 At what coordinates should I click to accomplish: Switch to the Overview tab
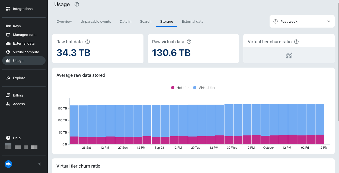pyautogui.click(x=64, y=21)
